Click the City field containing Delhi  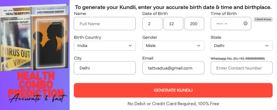pos(105,68)
